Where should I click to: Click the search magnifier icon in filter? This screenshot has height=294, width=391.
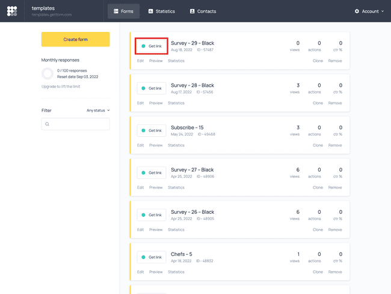pos(47,124)
